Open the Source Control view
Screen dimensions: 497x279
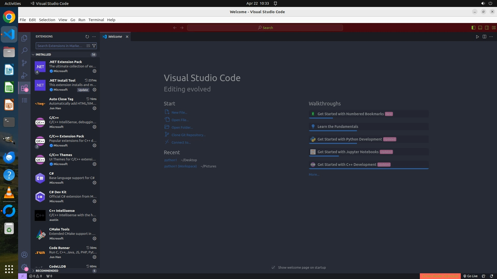click(24, 63)
